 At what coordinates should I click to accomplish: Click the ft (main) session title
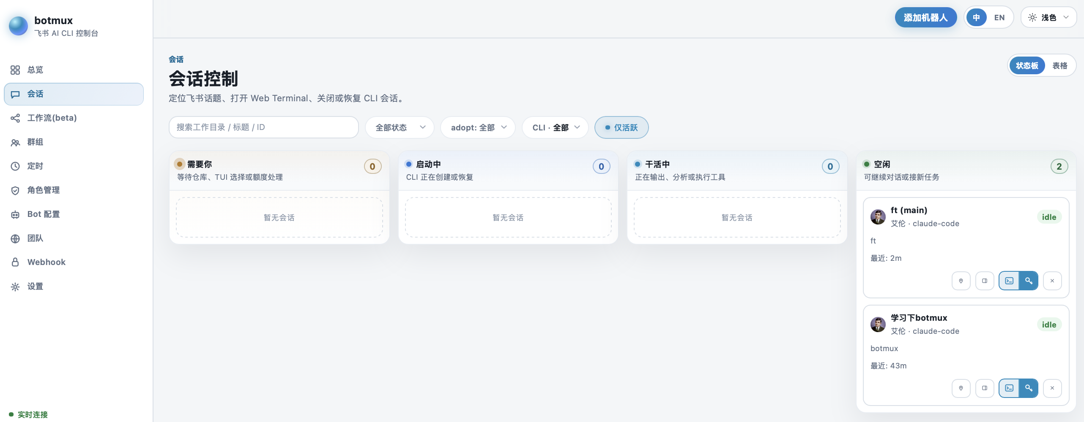point(909,210)
